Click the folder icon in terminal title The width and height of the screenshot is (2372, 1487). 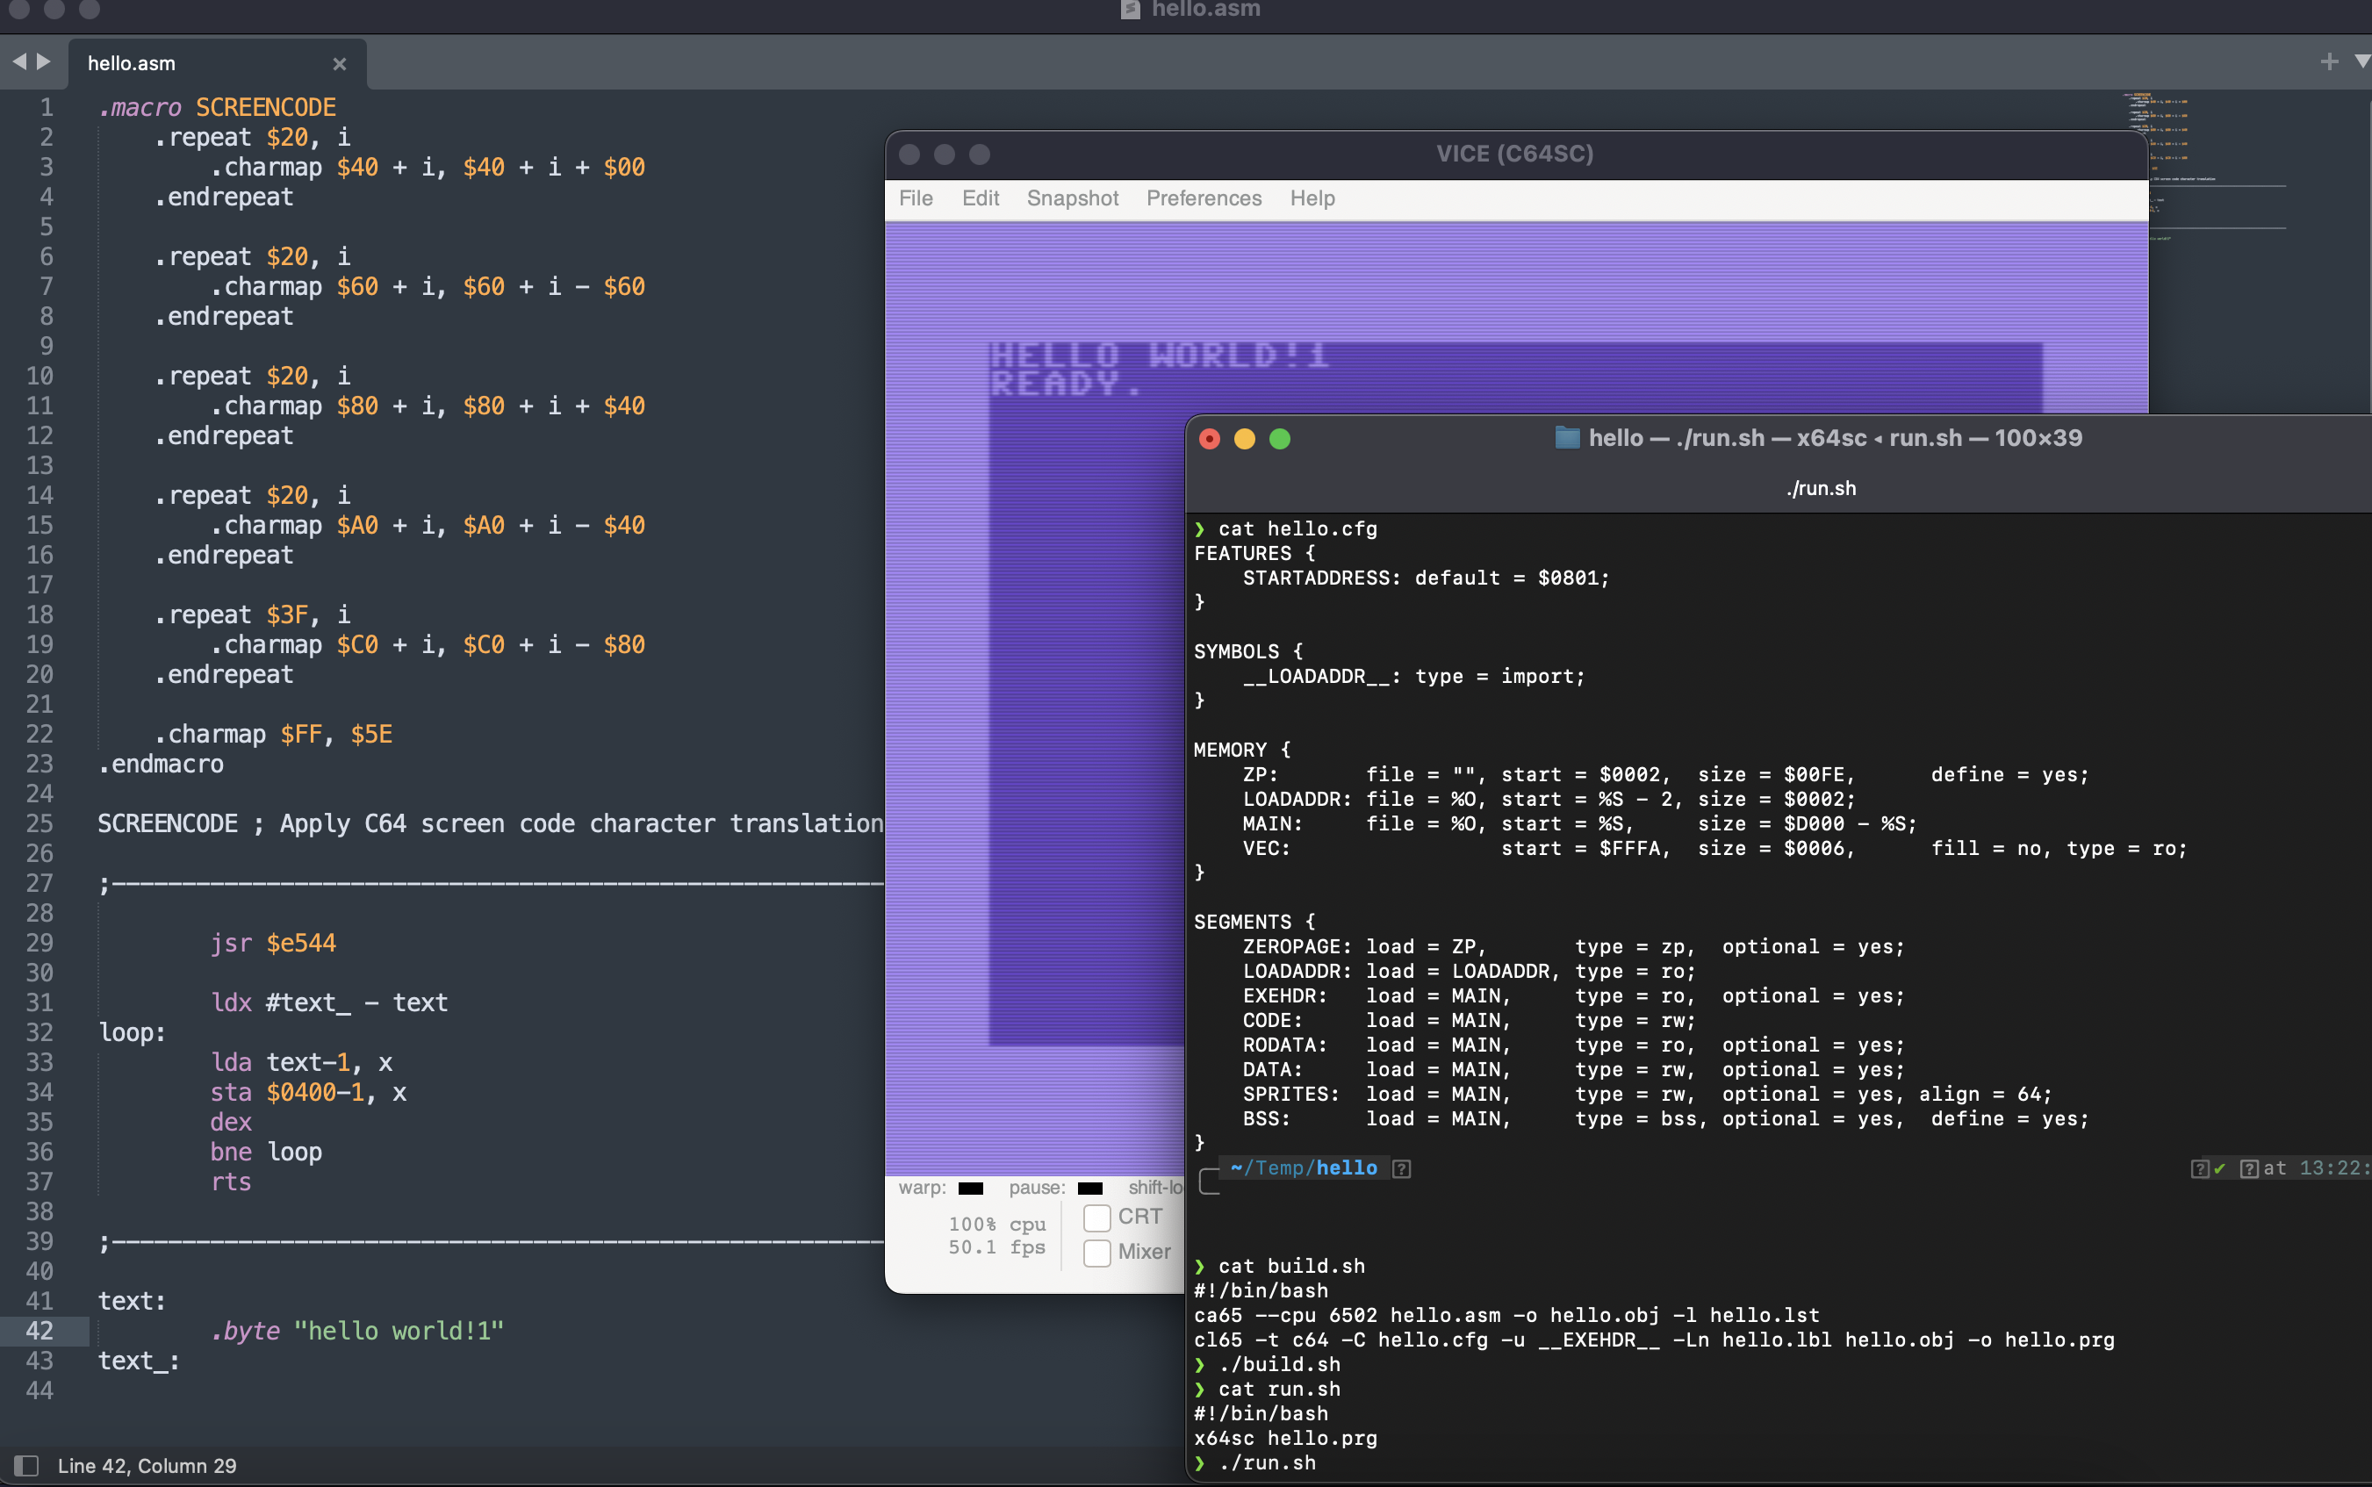click(1567, 438)
